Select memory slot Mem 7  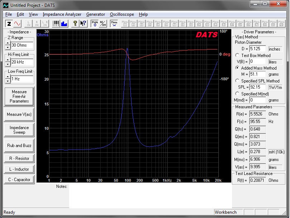click(x=174, y=24)
